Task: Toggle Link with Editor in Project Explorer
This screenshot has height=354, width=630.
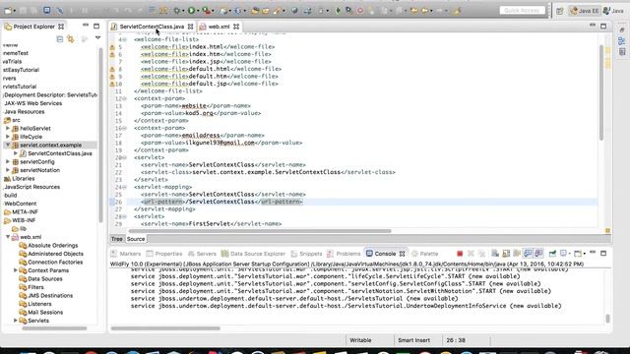Action: click(x=71, y=39)
